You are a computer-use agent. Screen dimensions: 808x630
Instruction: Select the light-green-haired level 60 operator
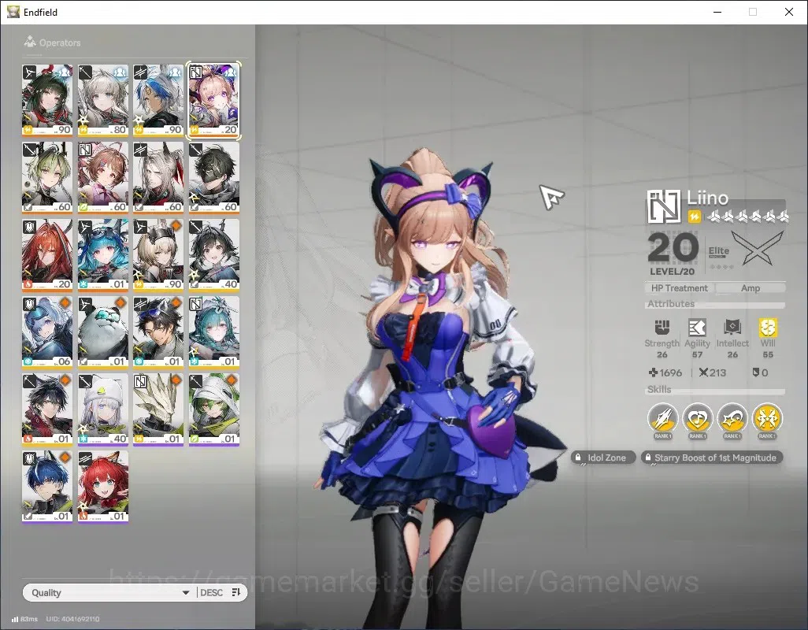pos(47,177)
